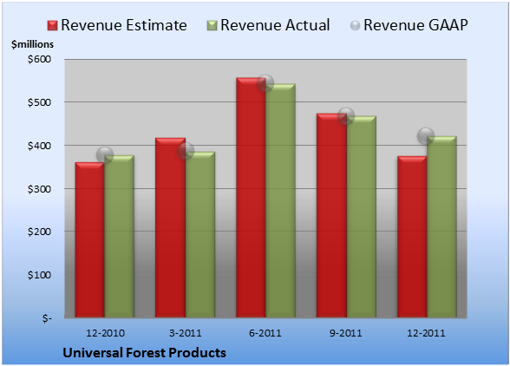The image size is (510, 366).
Task: Click the '3-2011' quarter label
Action: click(x=186, y=333)
